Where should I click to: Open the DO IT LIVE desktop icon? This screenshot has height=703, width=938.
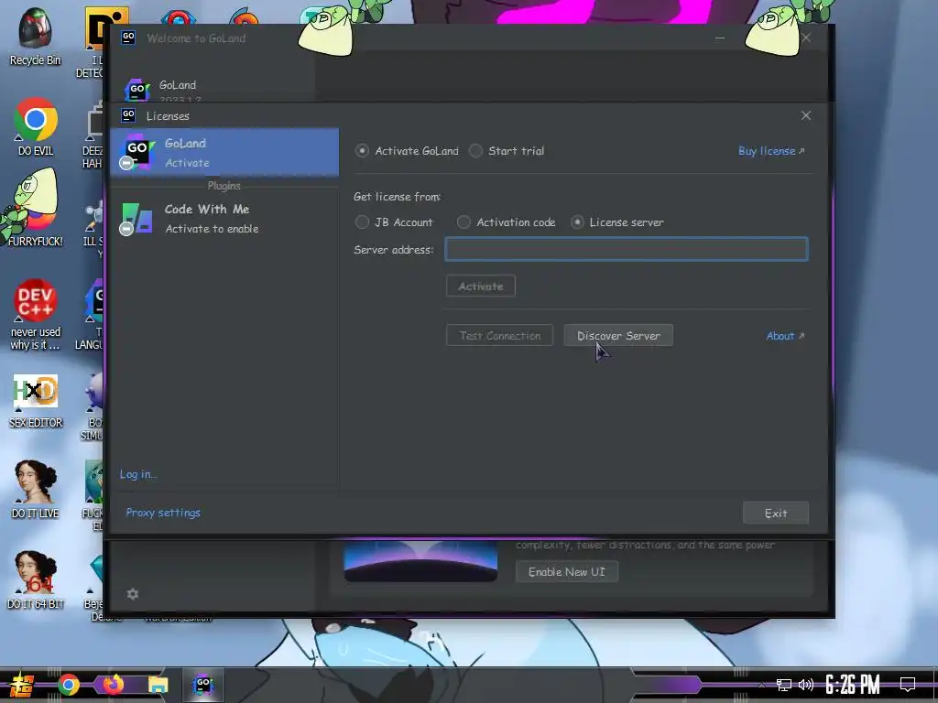coord(36,491)
